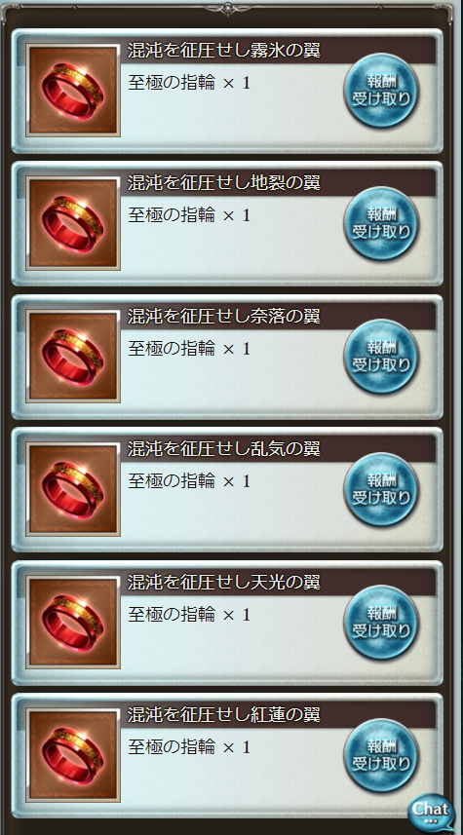
Task: Select the 混沌を征圧せし地裂の翼 title
Action: [224, 183]
